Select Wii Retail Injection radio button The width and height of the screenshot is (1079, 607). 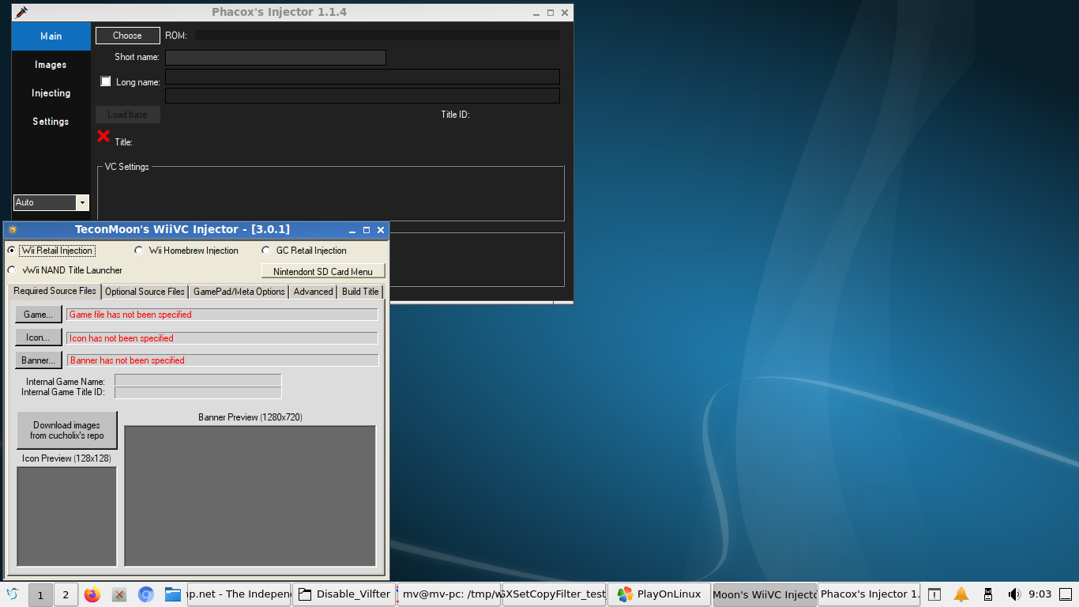point(11,251)
